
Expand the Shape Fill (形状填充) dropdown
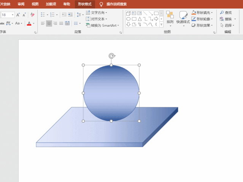[x=212, y=13]
